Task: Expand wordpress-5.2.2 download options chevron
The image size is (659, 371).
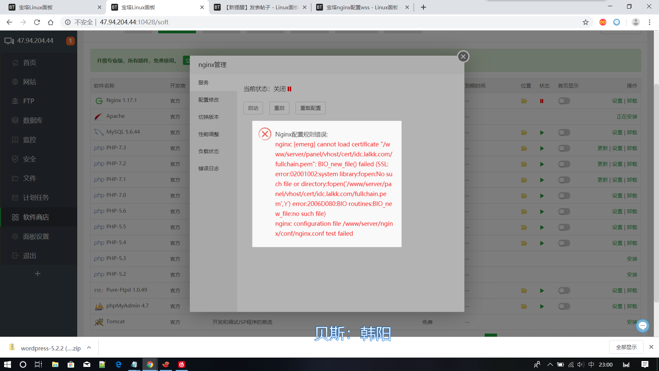Action: (x=89, y=348)
